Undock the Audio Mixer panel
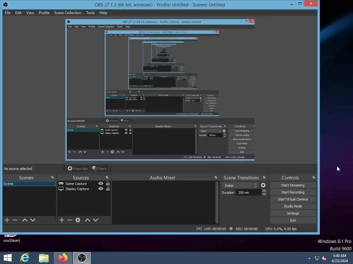This screenshot has width=353, height=264. click(x=216, y=178)
